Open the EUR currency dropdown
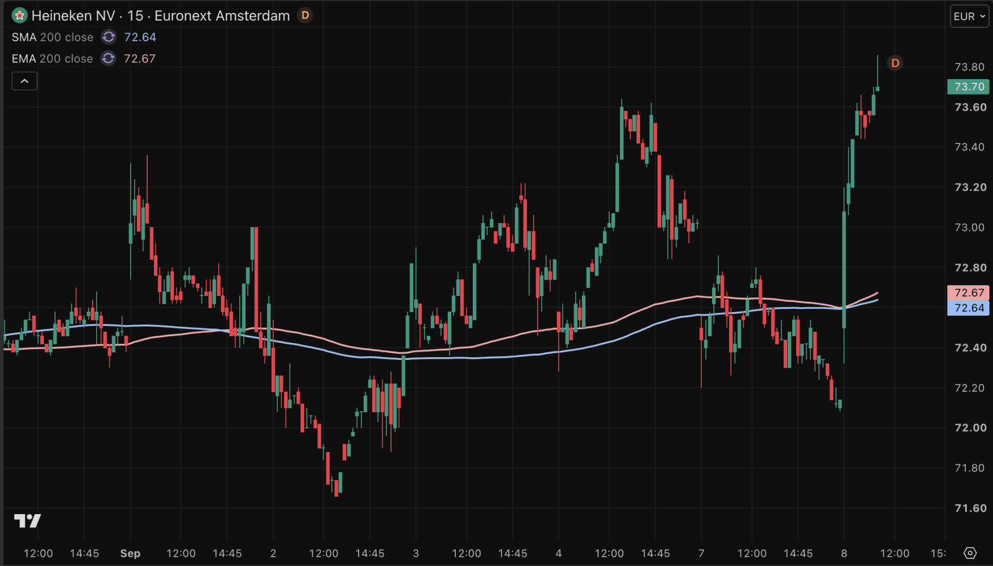This screenshot has height=566, width=993. pyautogui.click(x=969, y=16)
